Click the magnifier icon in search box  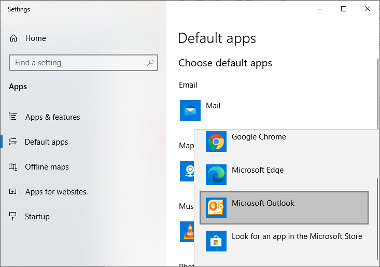click(x=150, y=63)
